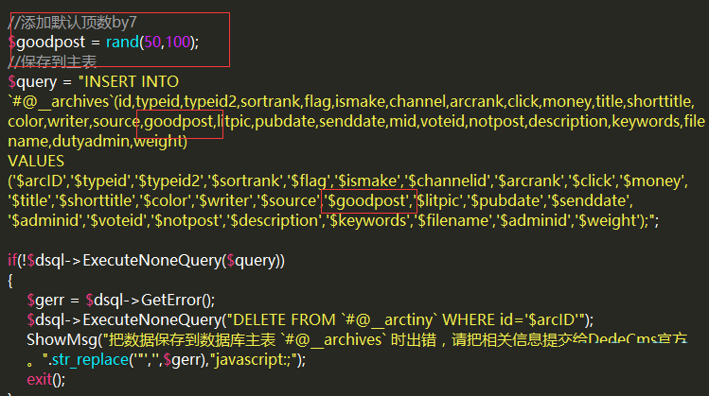
Task: Click the opening curly brace after if
Action: [x=10, y=280]
